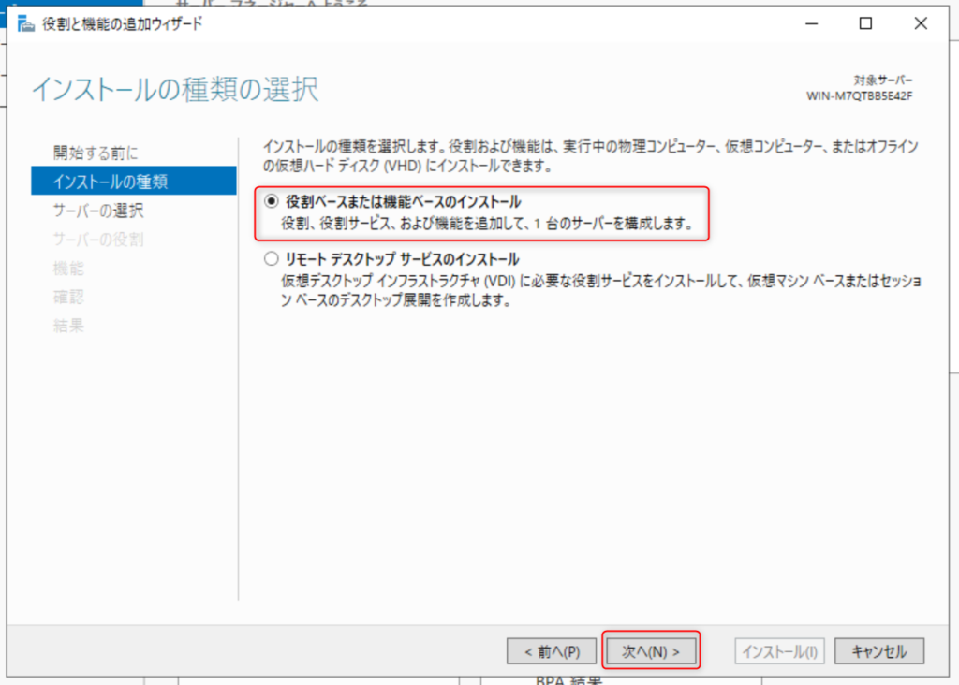The image size is (959, 685).
Task: Choose リモート デスクトップ サービスのインストール radio option
Action: pyautogui.click(x=273, y=259)
